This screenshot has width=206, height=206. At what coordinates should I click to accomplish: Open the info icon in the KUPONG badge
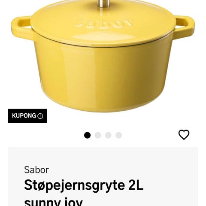point(40,116)
